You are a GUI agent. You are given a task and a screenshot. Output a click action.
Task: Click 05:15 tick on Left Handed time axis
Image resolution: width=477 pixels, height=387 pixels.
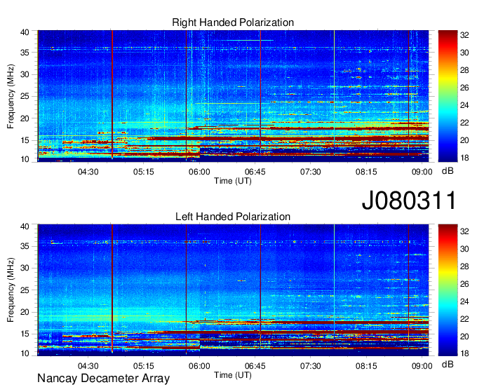pyautogui.click(x=144, y=366)
